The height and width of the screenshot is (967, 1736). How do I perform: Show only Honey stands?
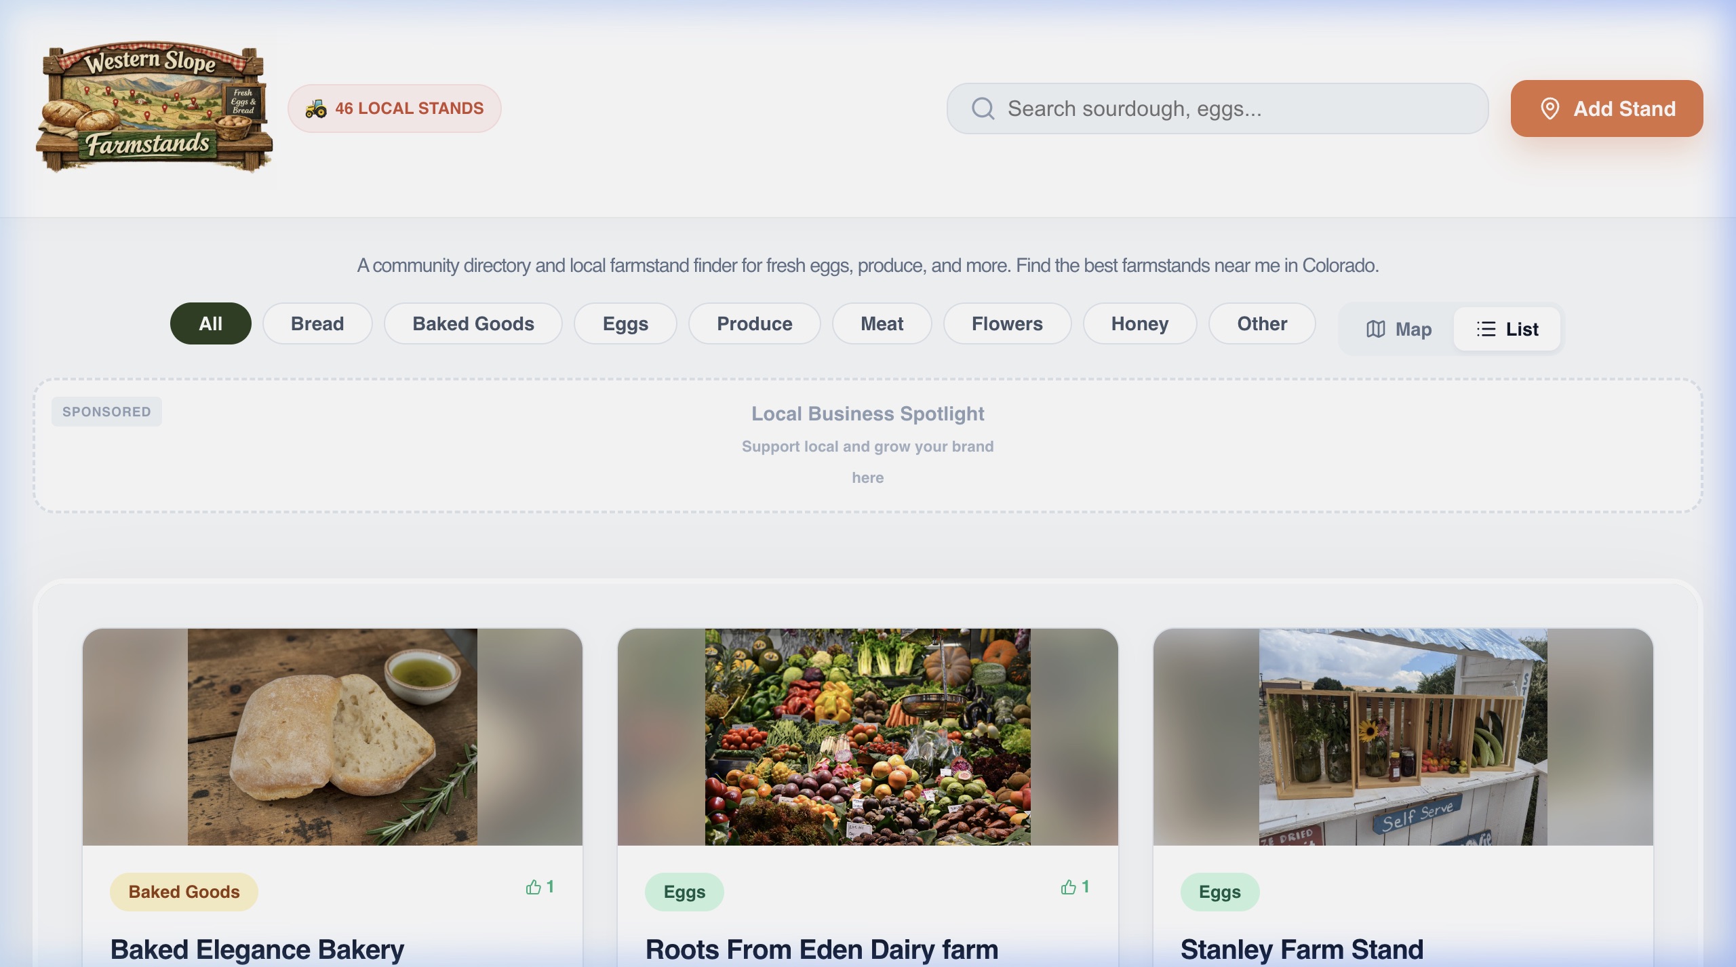[x=1139, y=323]
